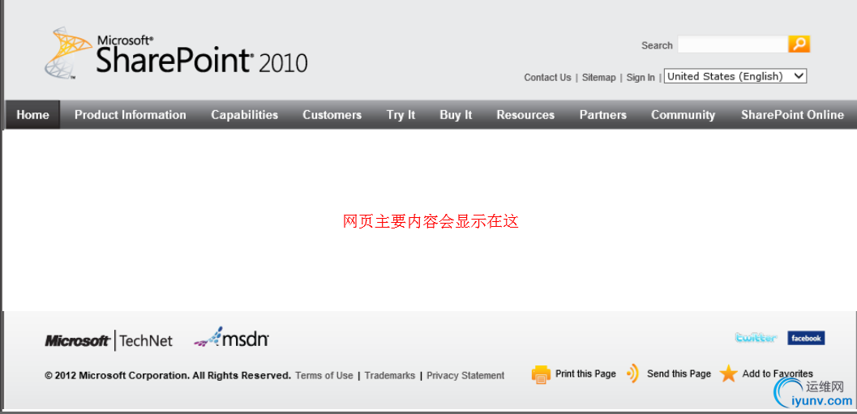This screenshot has width=857, height=414.
Task: Open the Trademarks link
Action: (390, 376)
